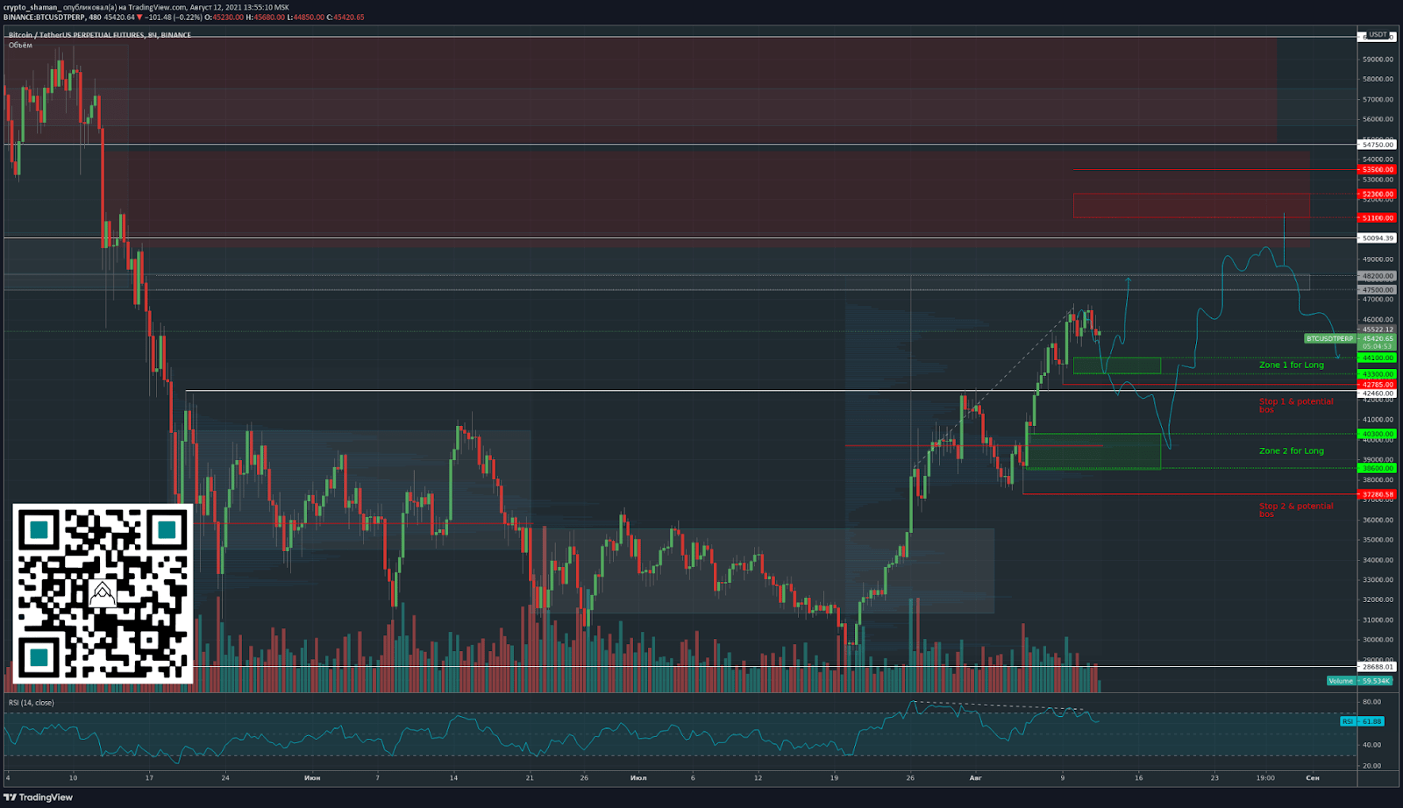Click the green 43300.00 price label
This screenshot has width=1403, height=808.
coord(1377,374)
